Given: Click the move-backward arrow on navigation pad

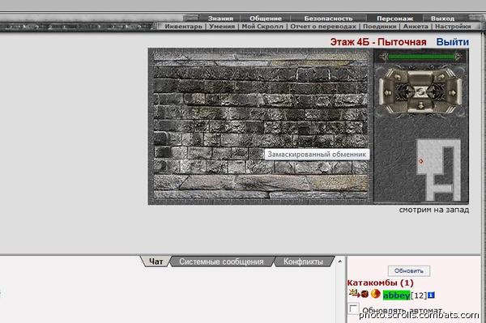Looking at the screenshot, I should [421, 106].
